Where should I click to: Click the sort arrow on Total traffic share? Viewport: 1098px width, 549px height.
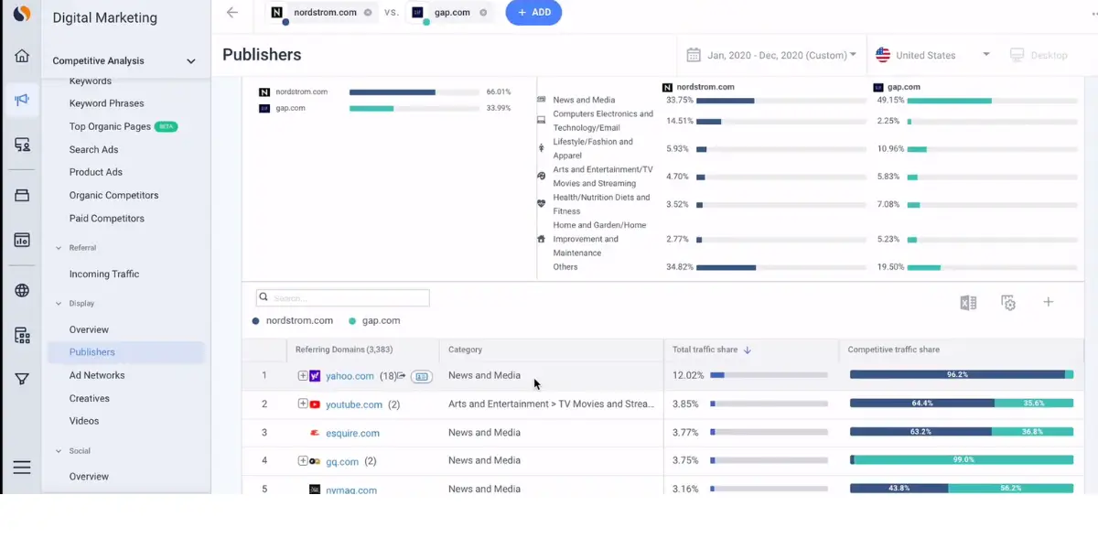click(x=747, y=350)
